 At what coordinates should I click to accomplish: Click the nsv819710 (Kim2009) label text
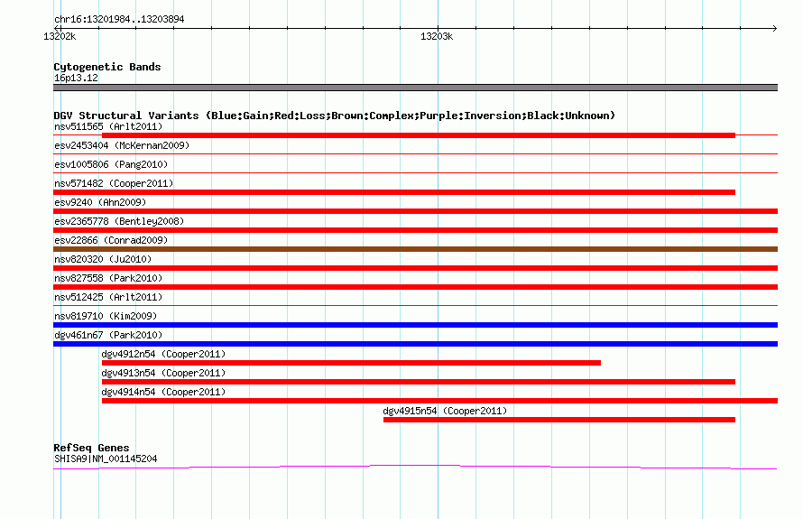106,316
